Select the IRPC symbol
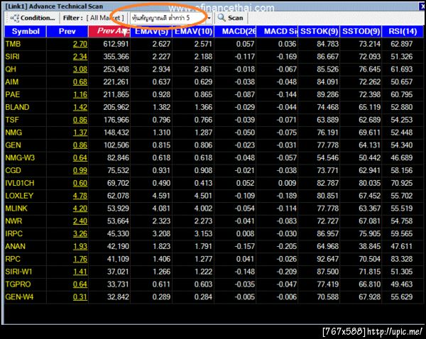 [14, 234]
